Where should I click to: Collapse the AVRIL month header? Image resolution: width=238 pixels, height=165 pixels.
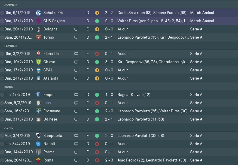(x=9, y=128)
